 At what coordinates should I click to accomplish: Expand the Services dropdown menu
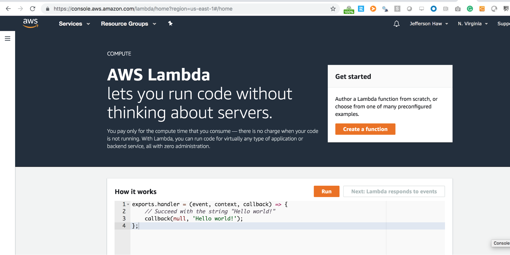74,24
